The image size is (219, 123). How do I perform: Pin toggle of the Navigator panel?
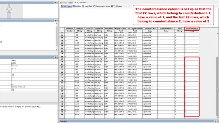(x=215, y=121)
